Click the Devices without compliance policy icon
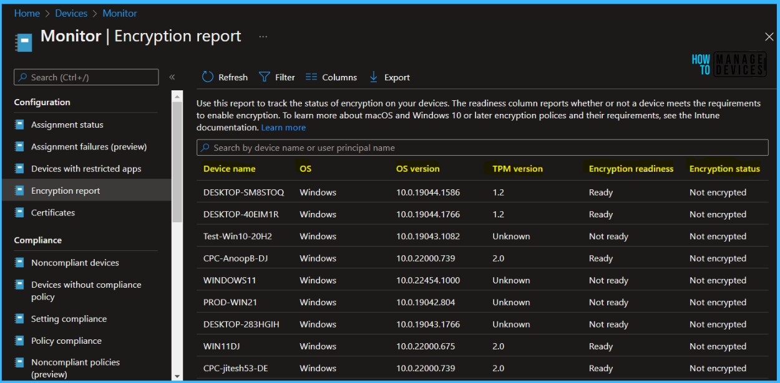This screenshot has height=383, width=780. tap(19, 285)
